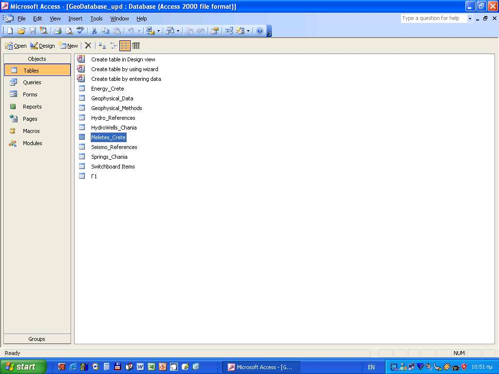This screenshot has width=499, height=374.
Task: Click the Analyze toolbar icon
Action: (170, 31)
